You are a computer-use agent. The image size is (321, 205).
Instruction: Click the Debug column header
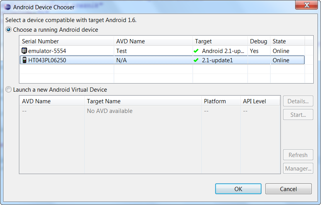tap(258, 41)
